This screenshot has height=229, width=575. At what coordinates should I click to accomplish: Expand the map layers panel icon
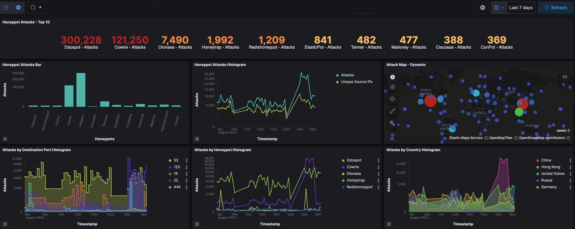pos(565,77)
